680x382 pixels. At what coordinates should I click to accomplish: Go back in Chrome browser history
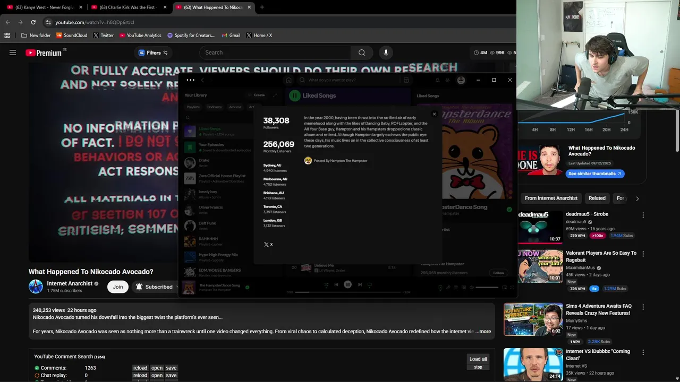pyautogui.click(x=7, y=22)
